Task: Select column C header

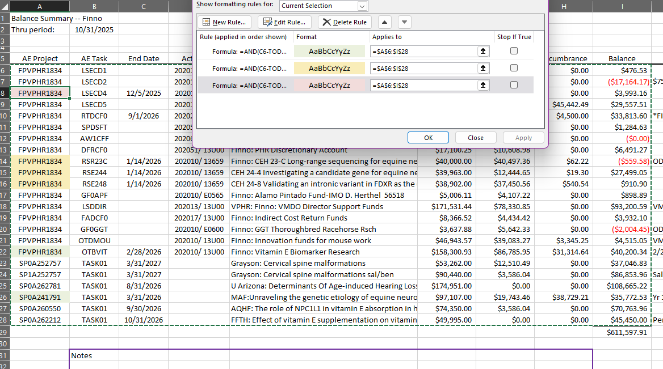Action: point(144,6)
